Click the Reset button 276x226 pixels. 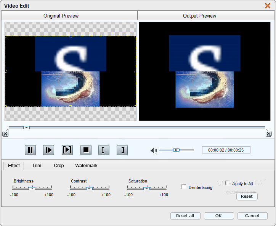pos(247,196)
